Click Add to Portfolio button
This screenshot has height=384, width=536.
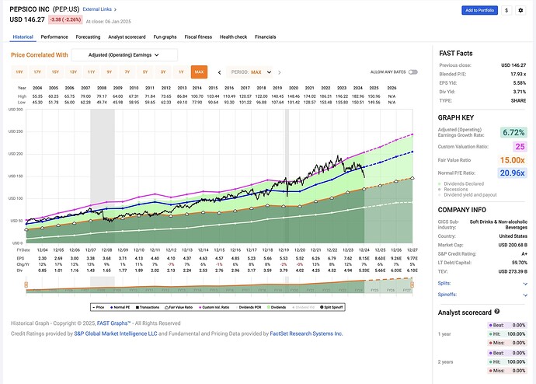tap(479, 10)
